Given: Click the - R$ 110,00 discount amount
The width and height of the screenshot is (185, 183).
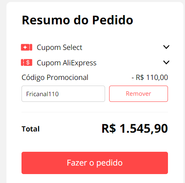Looking at the screenshot, I should coord(150,78).
